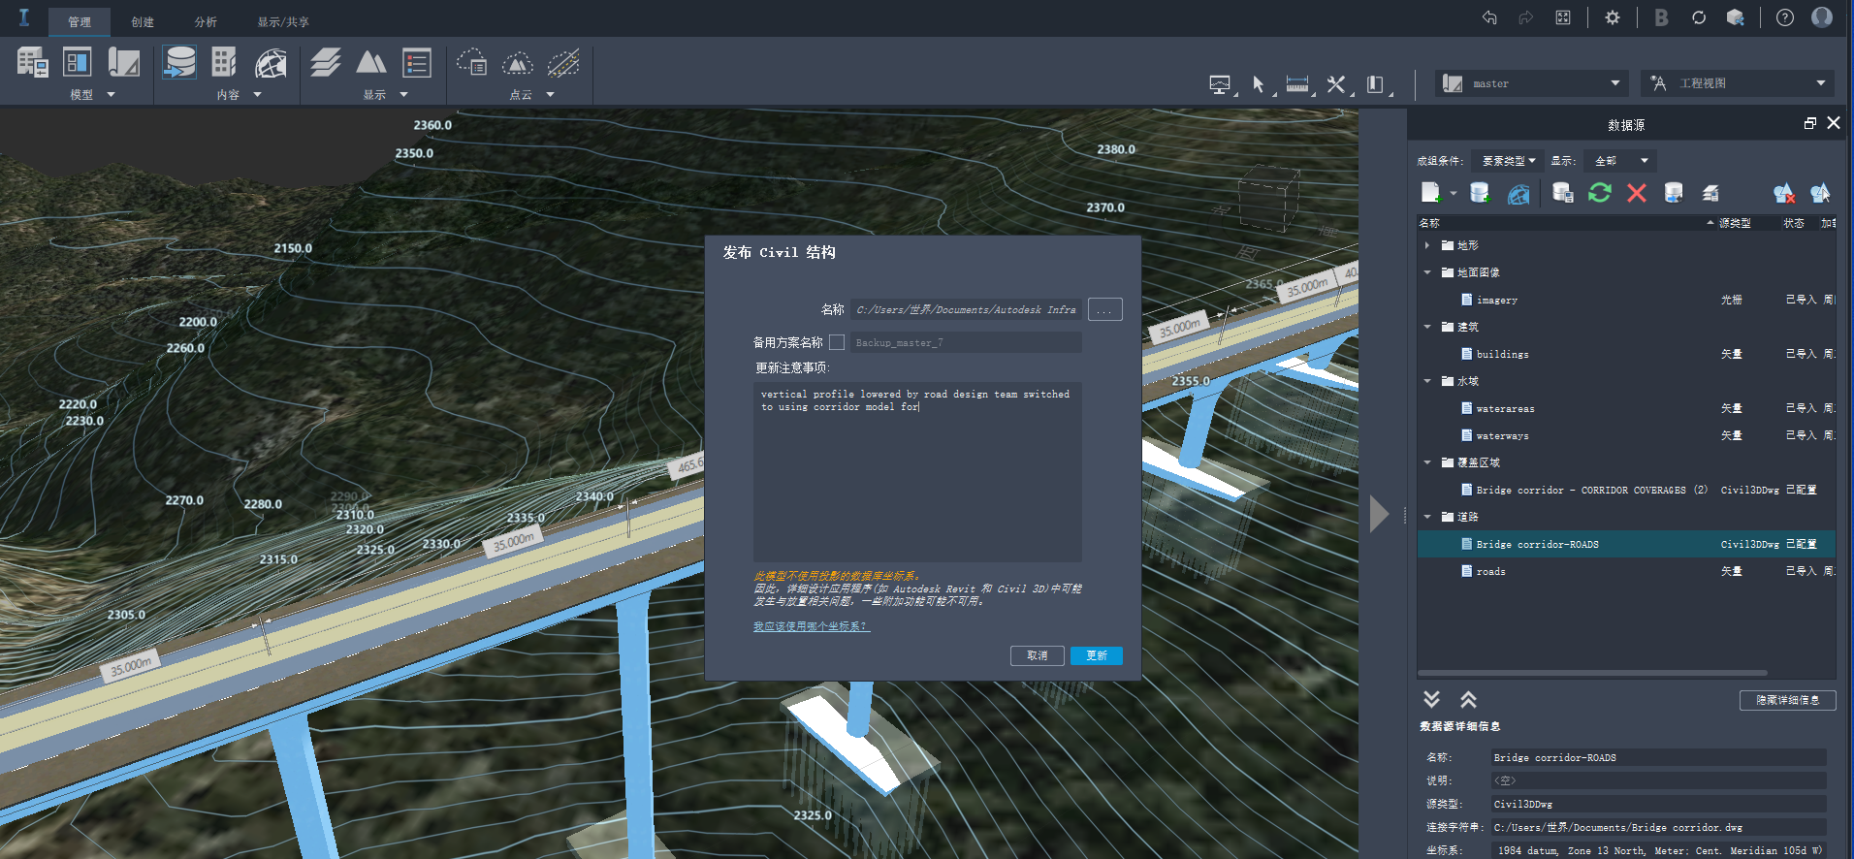Click the add database data source icon

[1480, 193]
